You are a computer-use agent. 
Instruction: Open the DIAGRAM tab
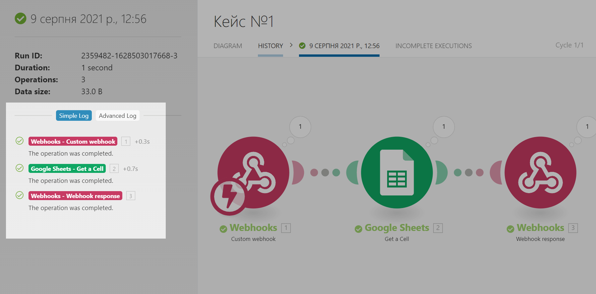(228, 46)
